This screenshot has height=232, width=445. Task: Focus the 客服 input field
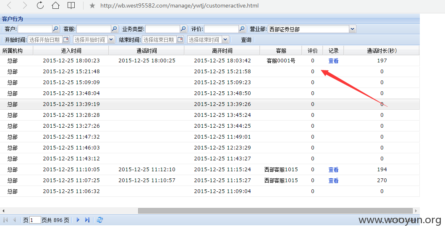[x=94, y=29]
